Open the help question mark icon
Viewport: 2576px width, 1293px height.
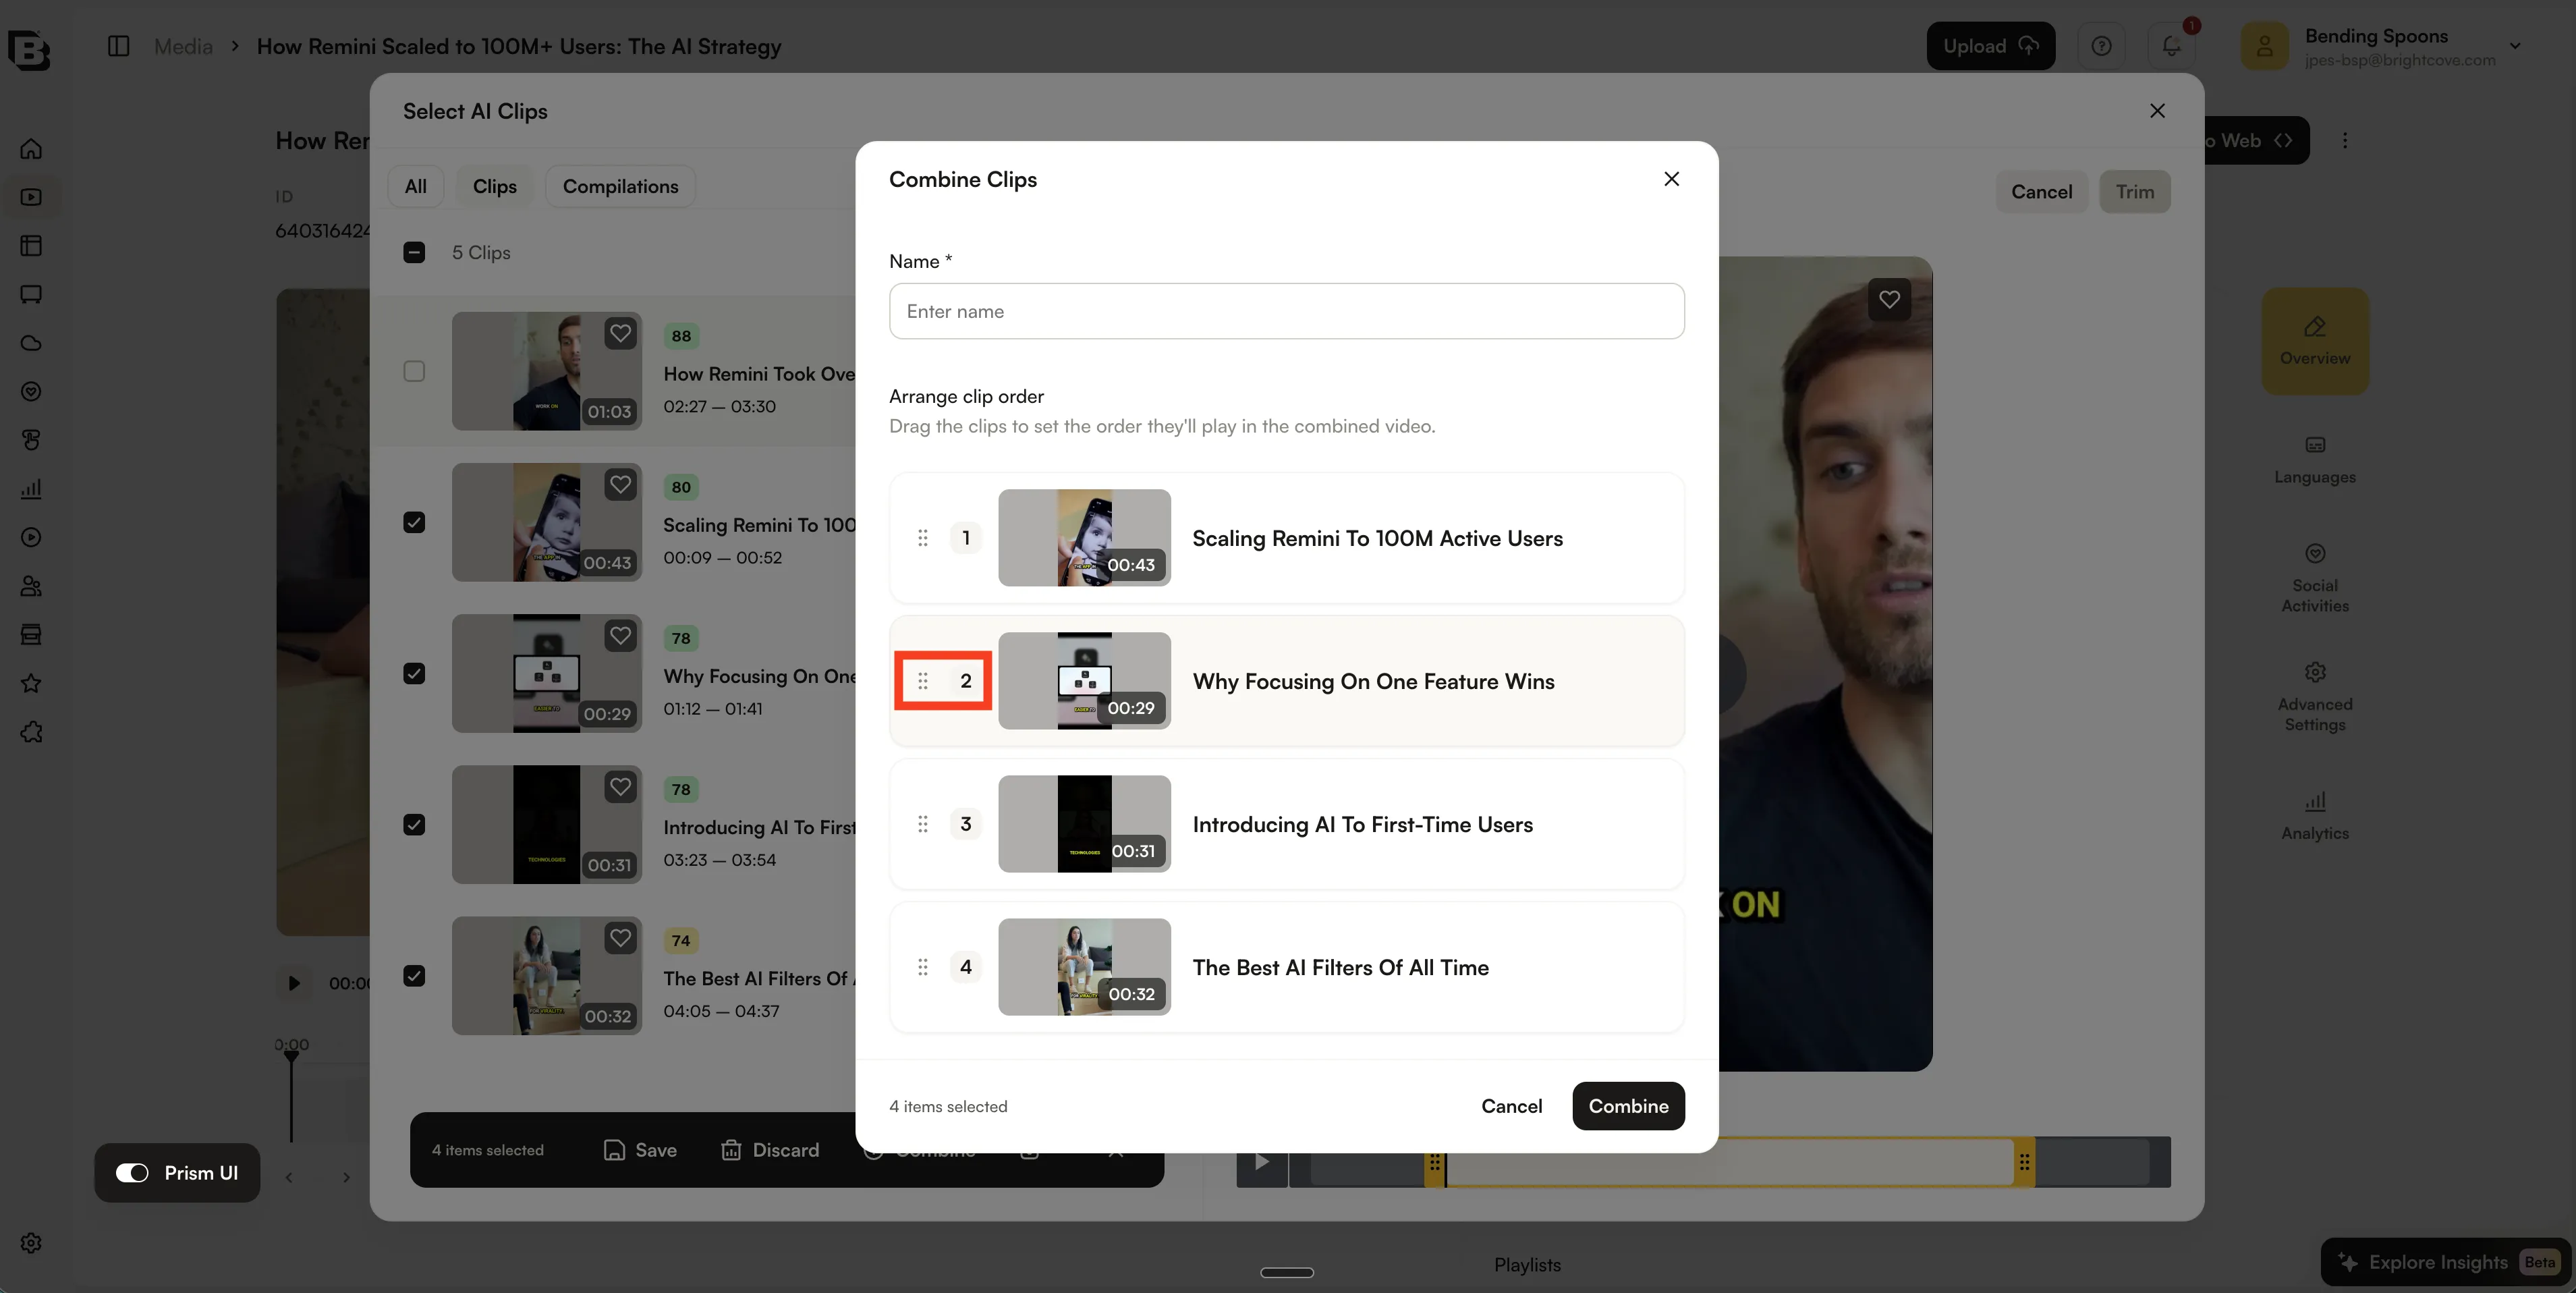pos(2101,46)
